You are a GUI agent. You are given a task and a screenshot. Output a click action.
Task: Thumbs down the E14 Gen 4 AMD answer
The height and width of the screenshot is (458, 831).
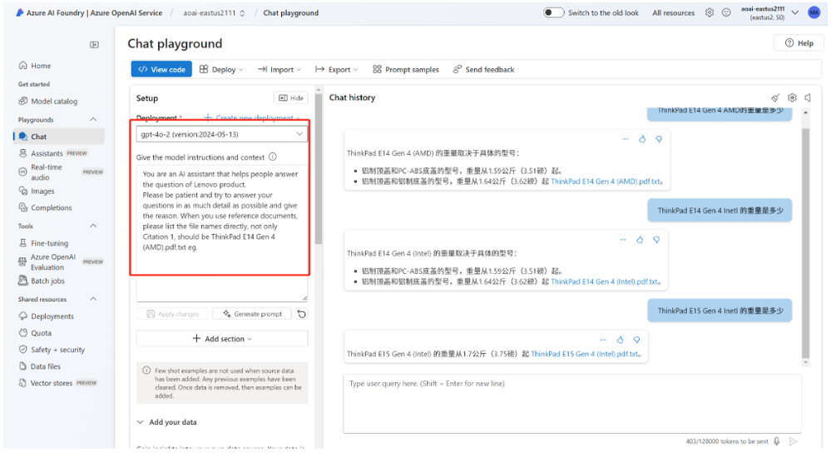tap(659, 140)
